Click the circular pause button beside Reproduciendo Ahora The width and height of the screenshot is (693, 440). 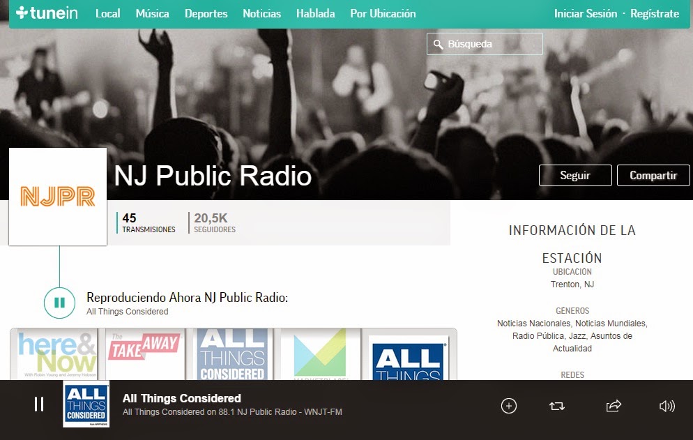click(60, 303)
